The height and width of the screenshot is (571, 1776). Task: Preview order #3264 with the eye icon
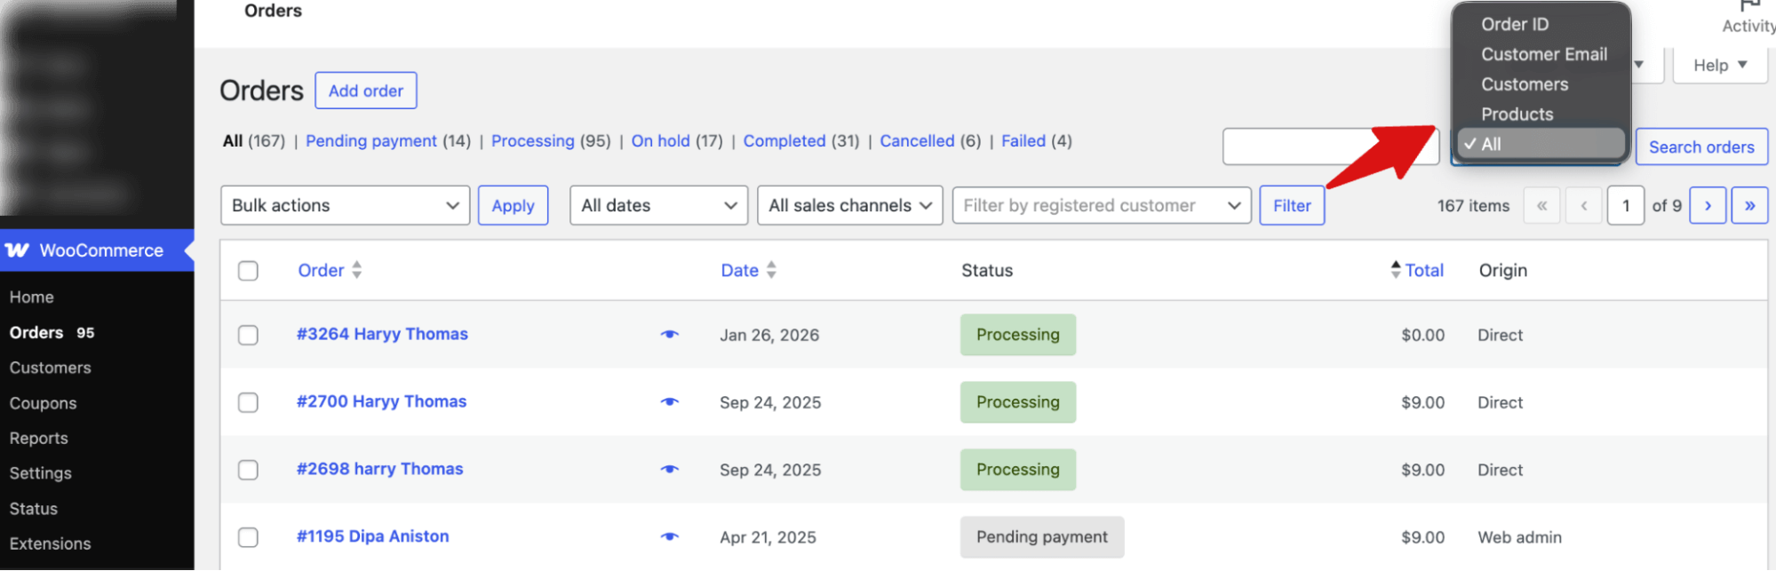[670, 335]
